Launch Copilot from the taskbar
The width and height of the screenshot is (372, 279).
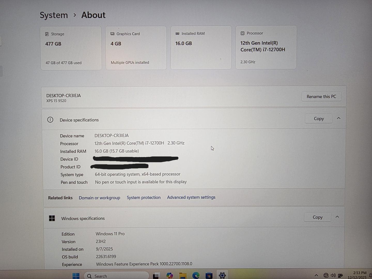tap(169, 276)
